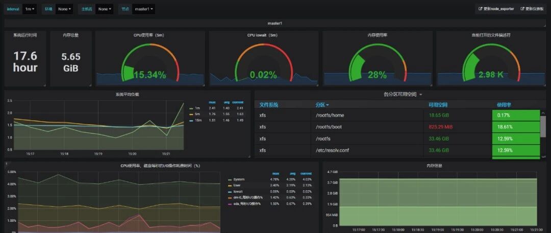Click the User legend color swatch

click(230, 185)
